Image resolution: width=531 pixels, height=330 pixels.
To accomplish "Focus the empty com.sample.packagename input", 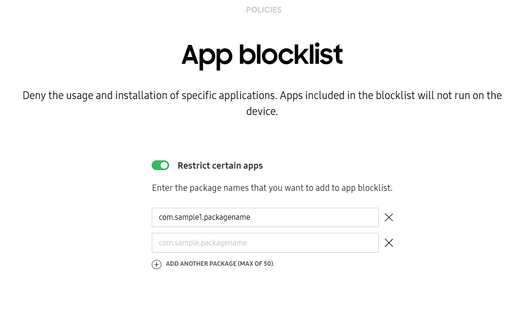I will click(x=265, y=243).
